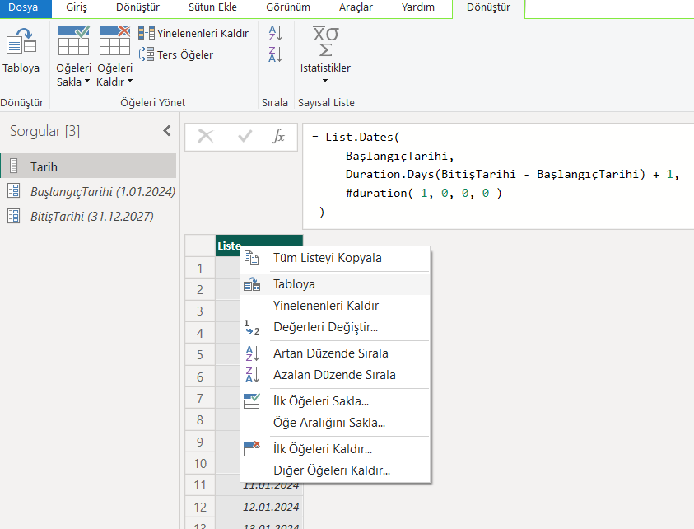Image resolution: width=694 pixels, height=529 pixels.
Task: Click the Öğeleri Kaldır table icon
Action: pos(114,40)
